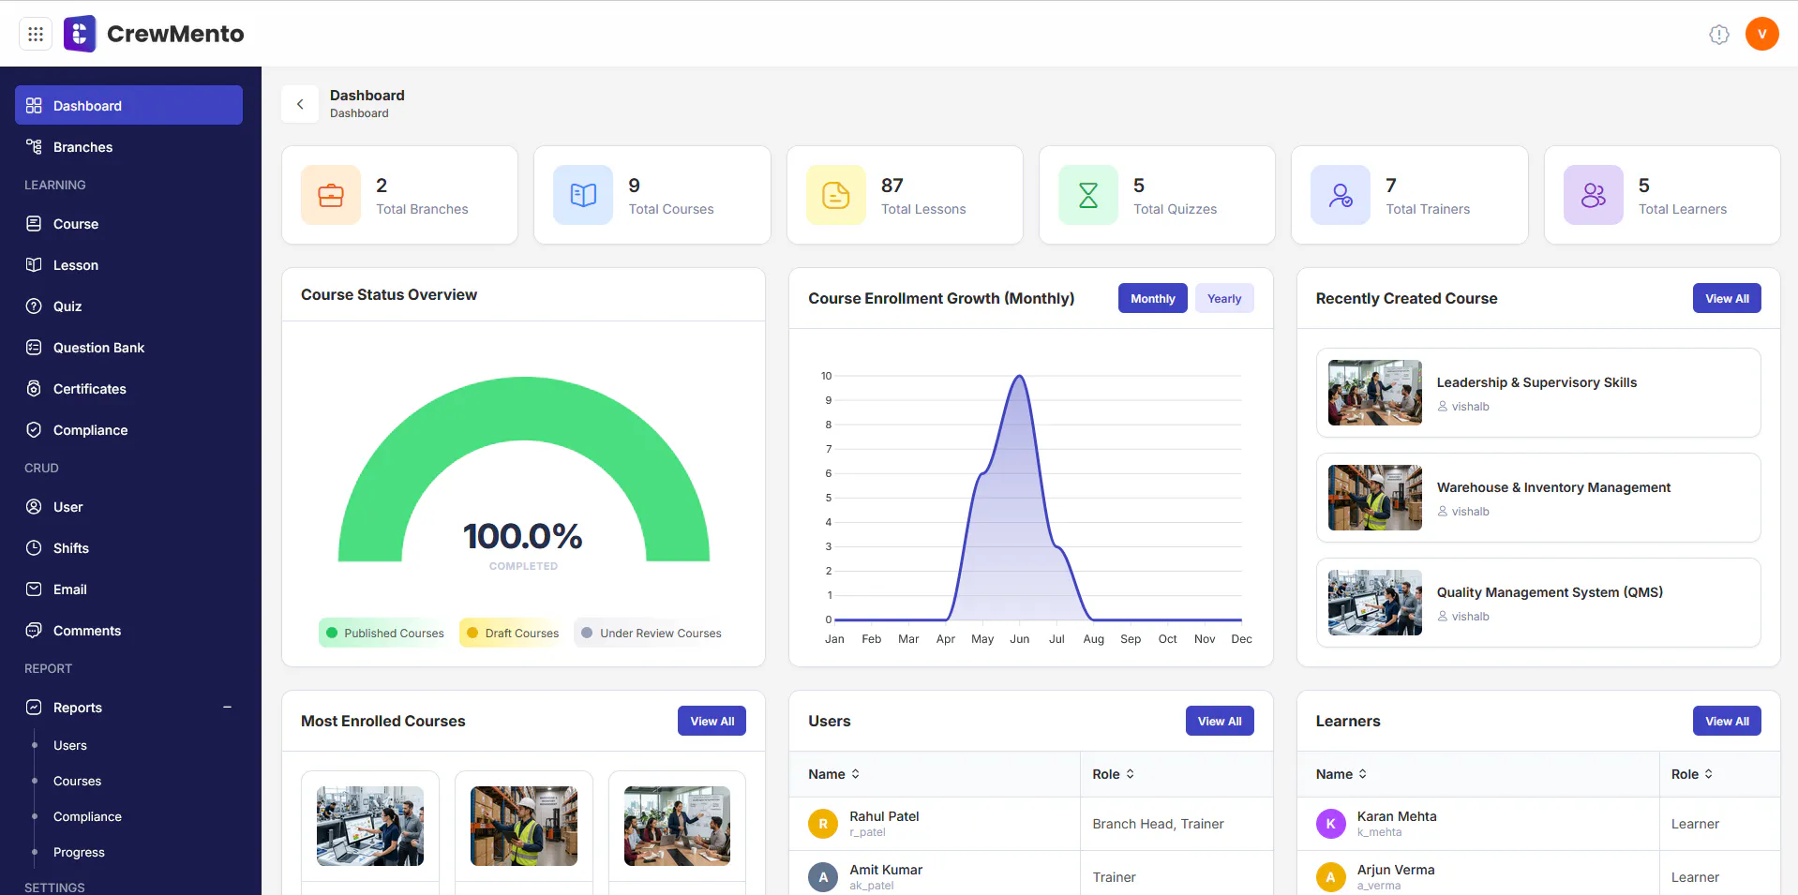Toggle Published Courses legend item
The height and width of the screenshot is (895, 1798).
(384, 633)
